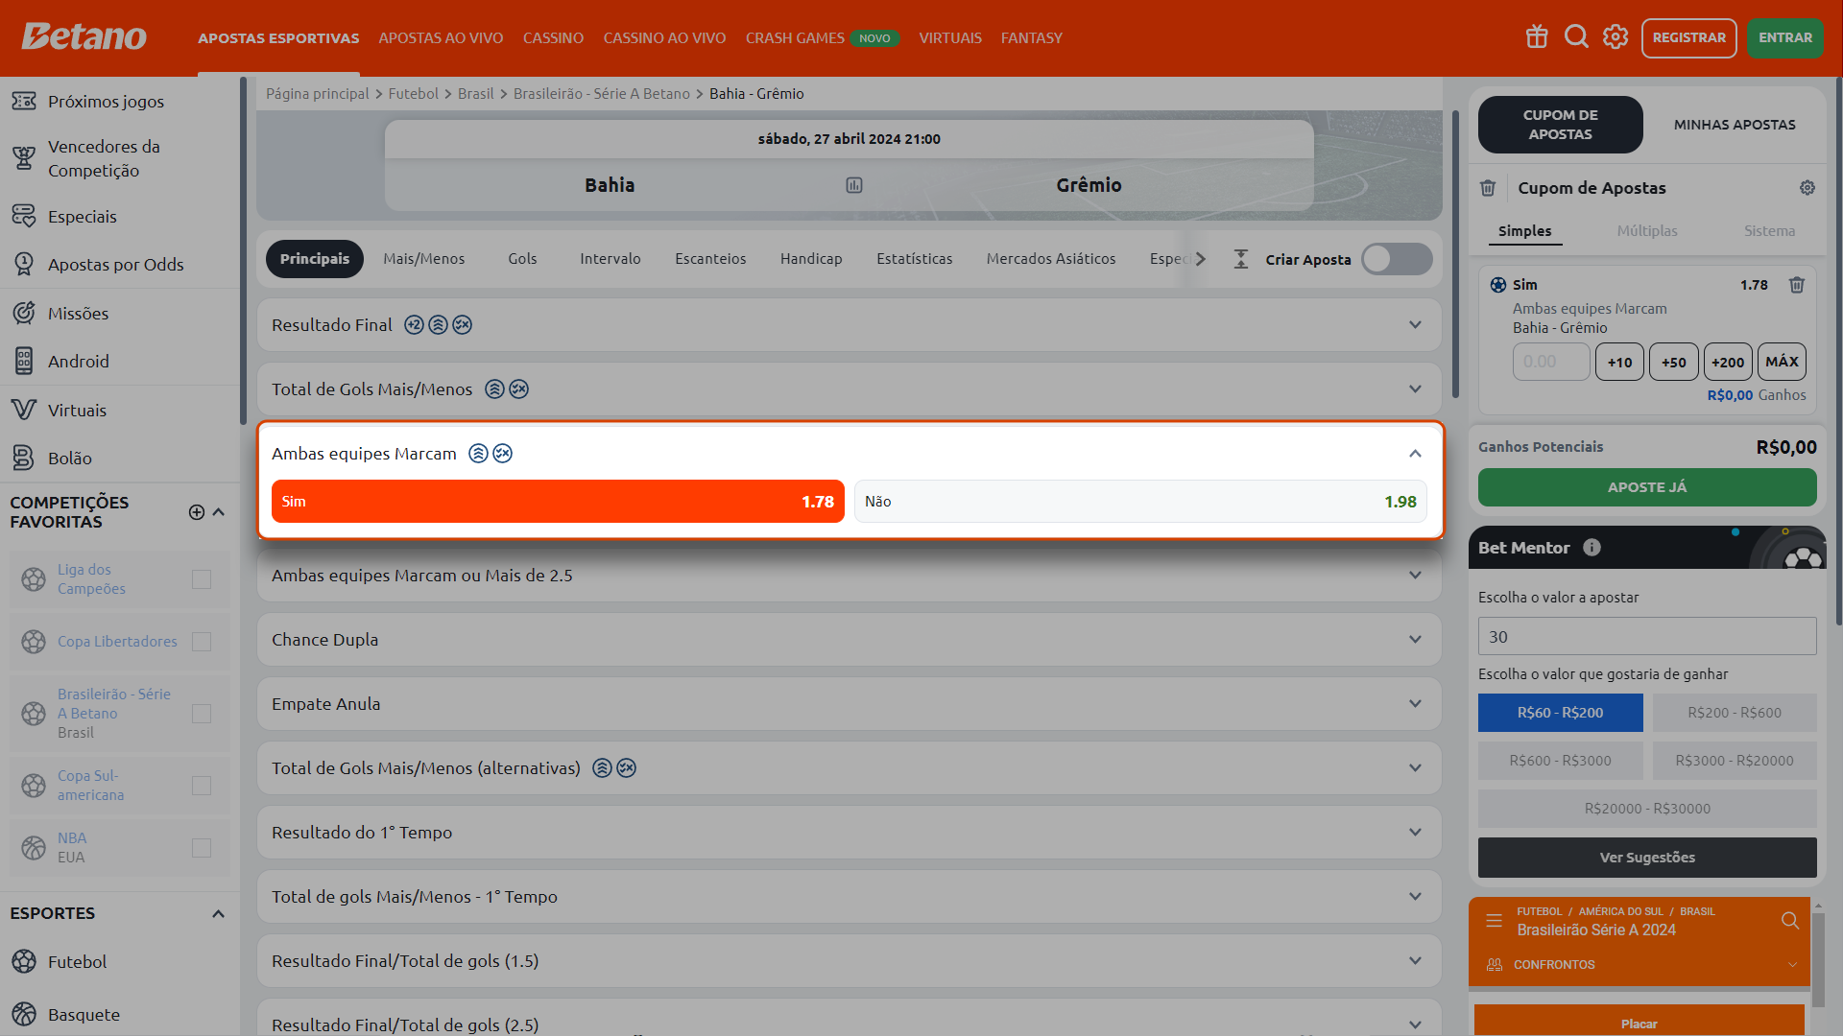Click Missões target icon
The width and height of the screenshot is (1843, 1036).
point(24,313)
